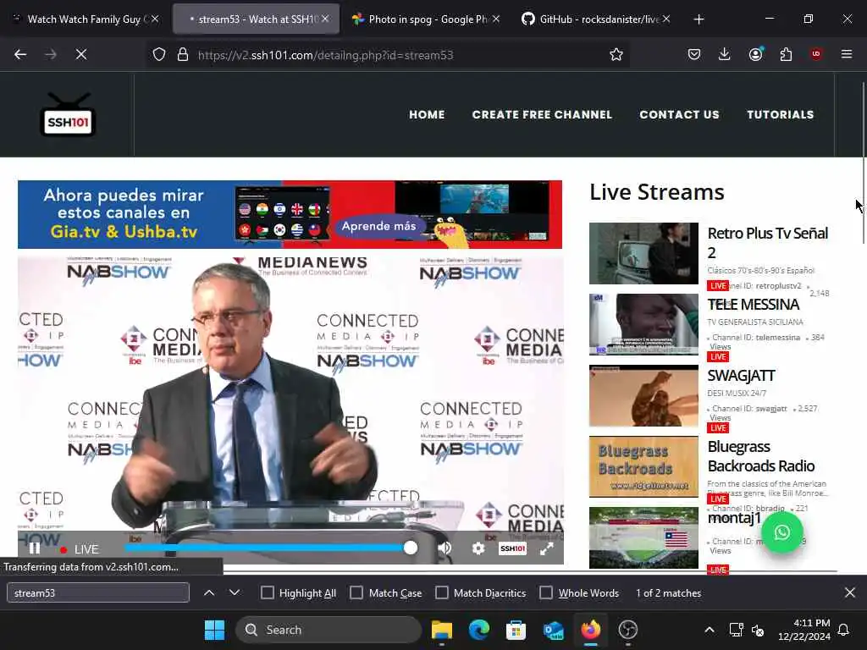
Task: Enable Whole Words checkbox
Action: point(546,592)
